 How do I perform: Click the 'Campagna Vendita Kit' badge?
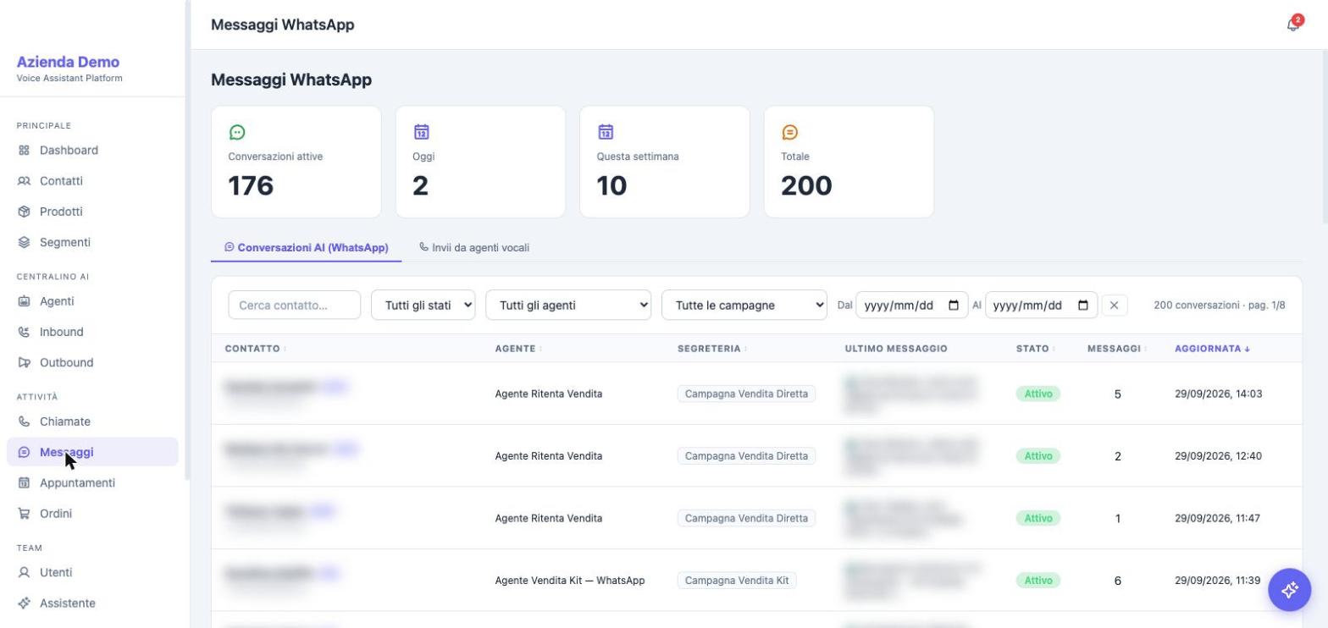pos(737,581)
